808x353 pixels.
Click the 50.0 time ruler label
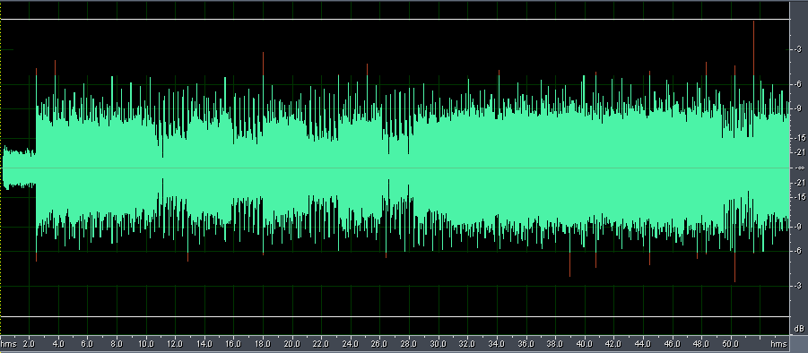(x=731, y=343)
